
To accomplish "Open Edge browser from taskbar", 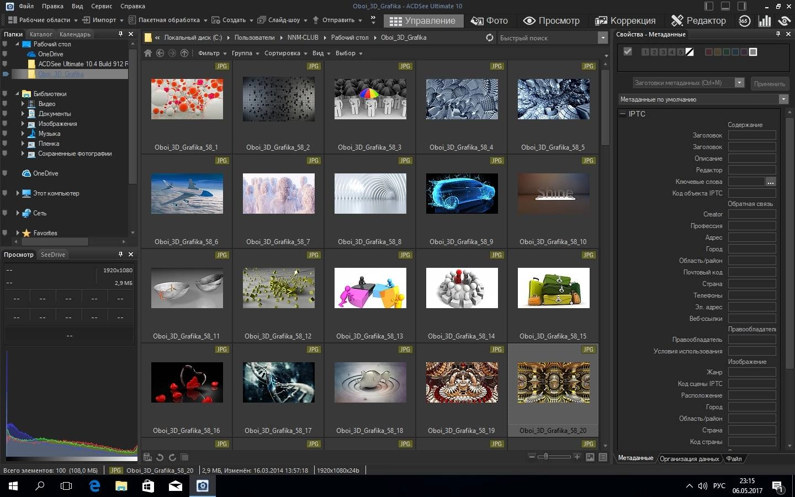I will [x=94, y=486].
